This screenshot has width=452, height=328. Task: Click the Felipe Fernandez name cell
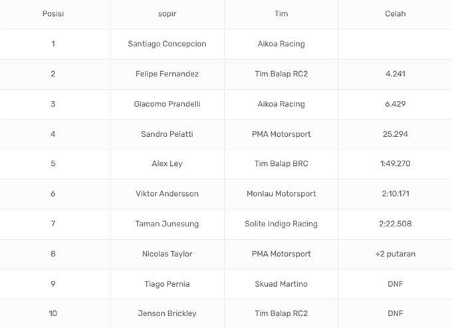click(x=167, y=74)
